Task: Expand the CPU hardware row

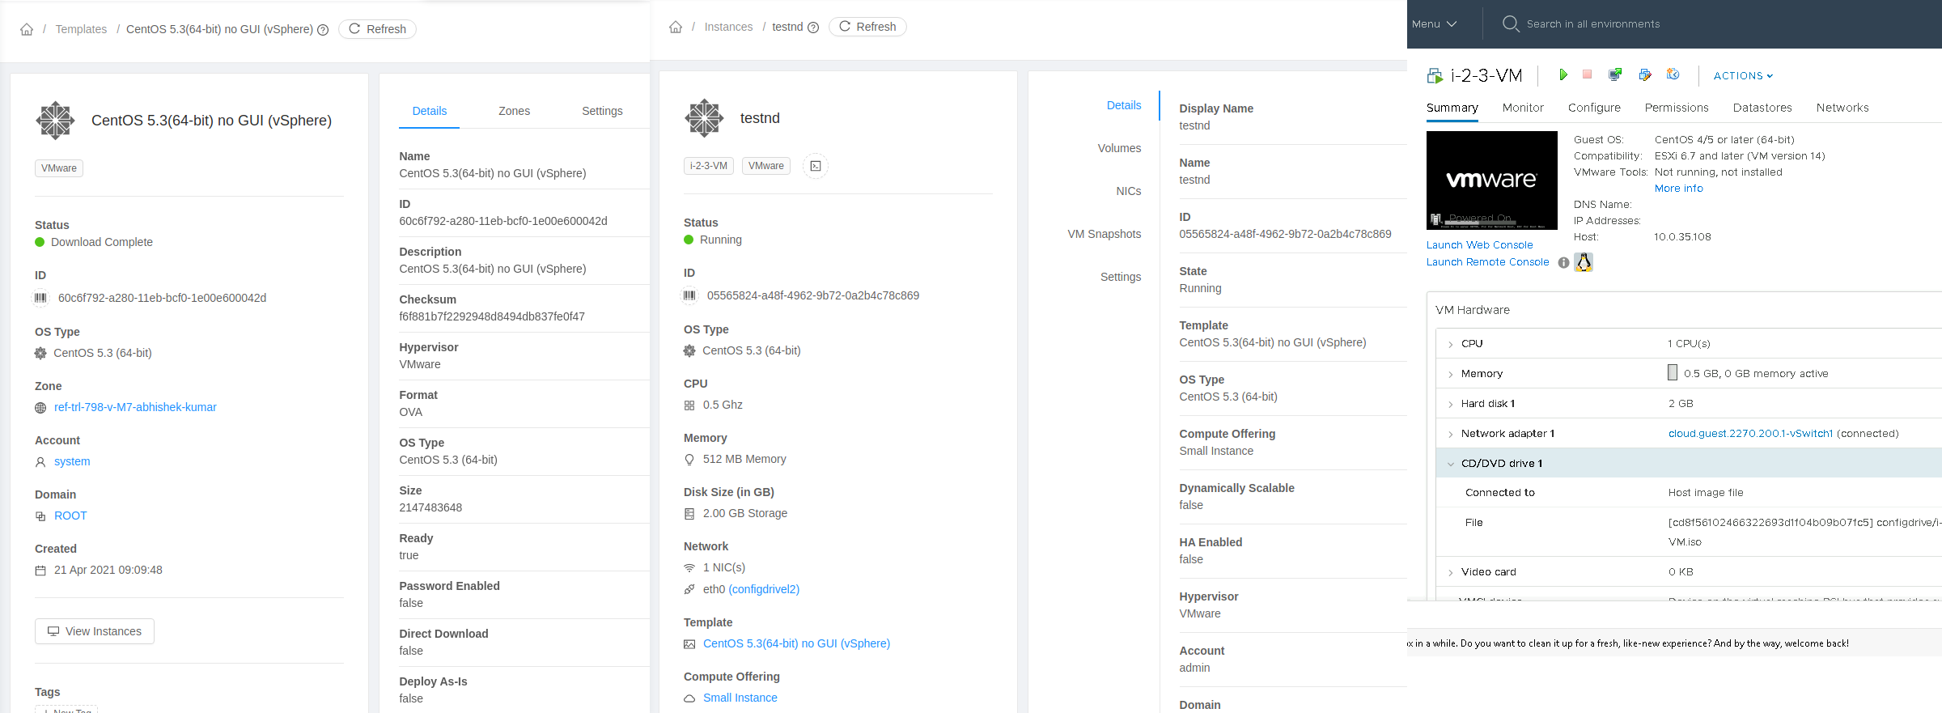Action: point(1450,344)
